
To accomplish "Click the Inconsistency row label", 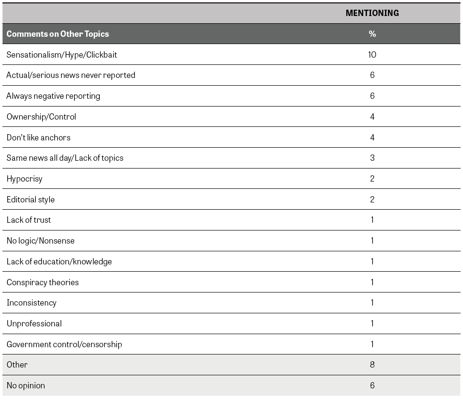I will [x=31, y=303].
